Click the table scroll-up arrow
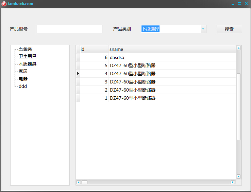This screenshot has width=251, height=192. point(238,48)
